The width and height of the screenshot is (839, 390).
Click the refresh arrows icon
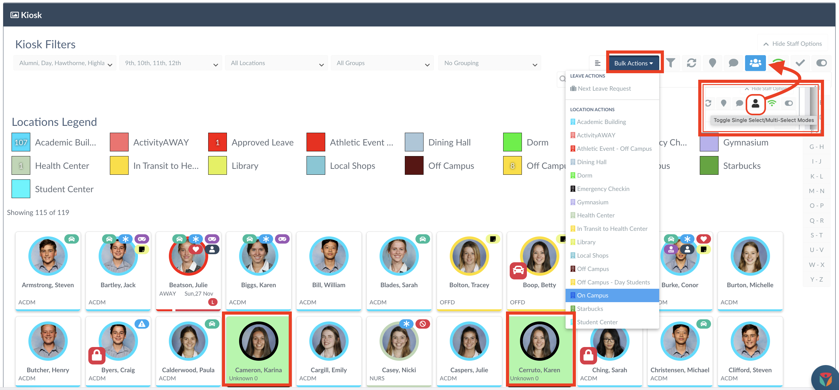[691, 63]
